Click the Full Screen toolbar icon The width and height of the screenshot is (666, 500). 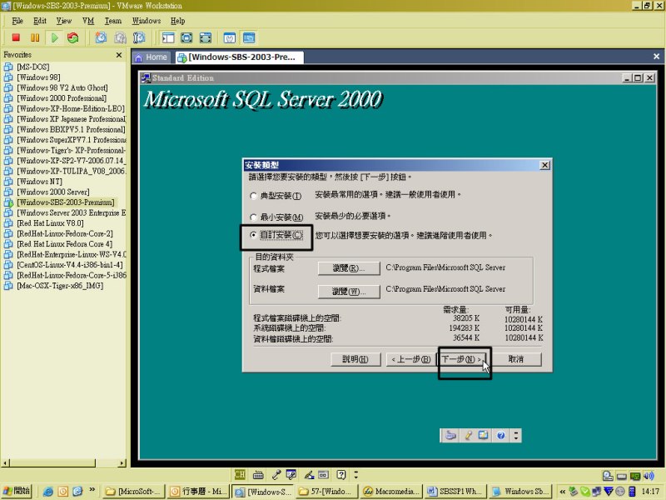(205, 37)
